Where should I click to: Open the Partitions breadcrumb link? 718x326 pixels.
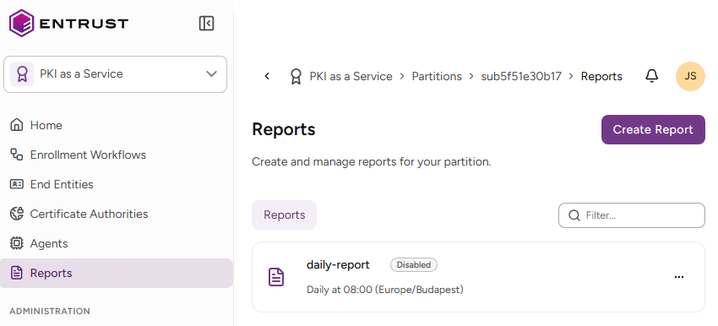point(437,77)
